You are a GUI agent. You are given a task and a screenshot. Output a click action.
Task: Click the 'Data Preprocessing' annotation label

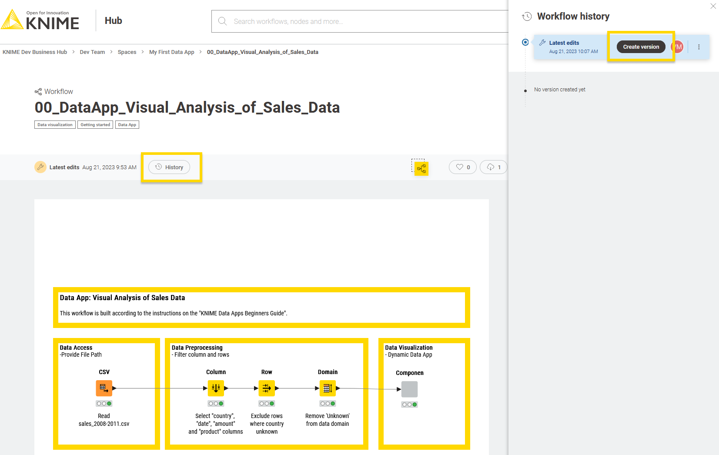click(x=197, y=348)
